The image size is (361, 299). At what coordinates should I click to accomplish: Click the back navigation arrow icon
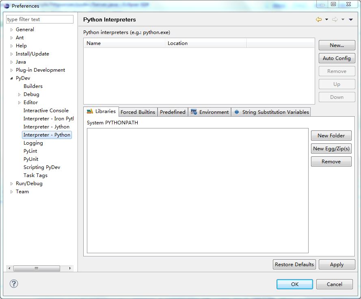pos(319,19)
